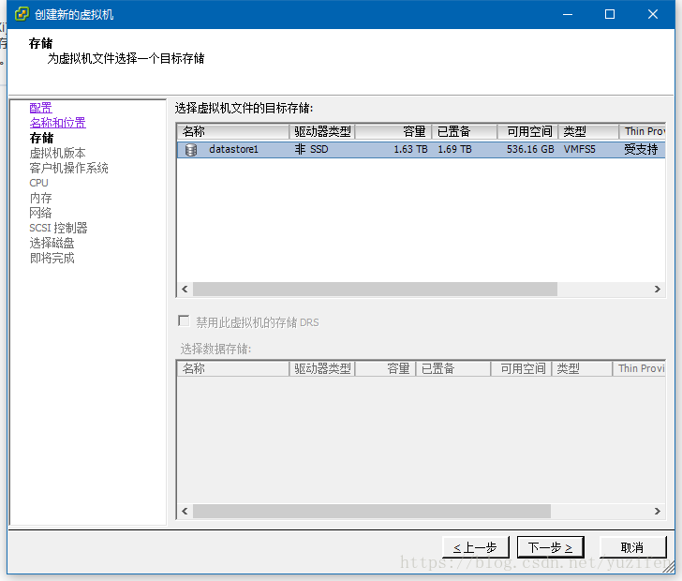682x581 pixels.
Task: Click the VMware wizard icon in title bar
Action: tap(22, 14)
